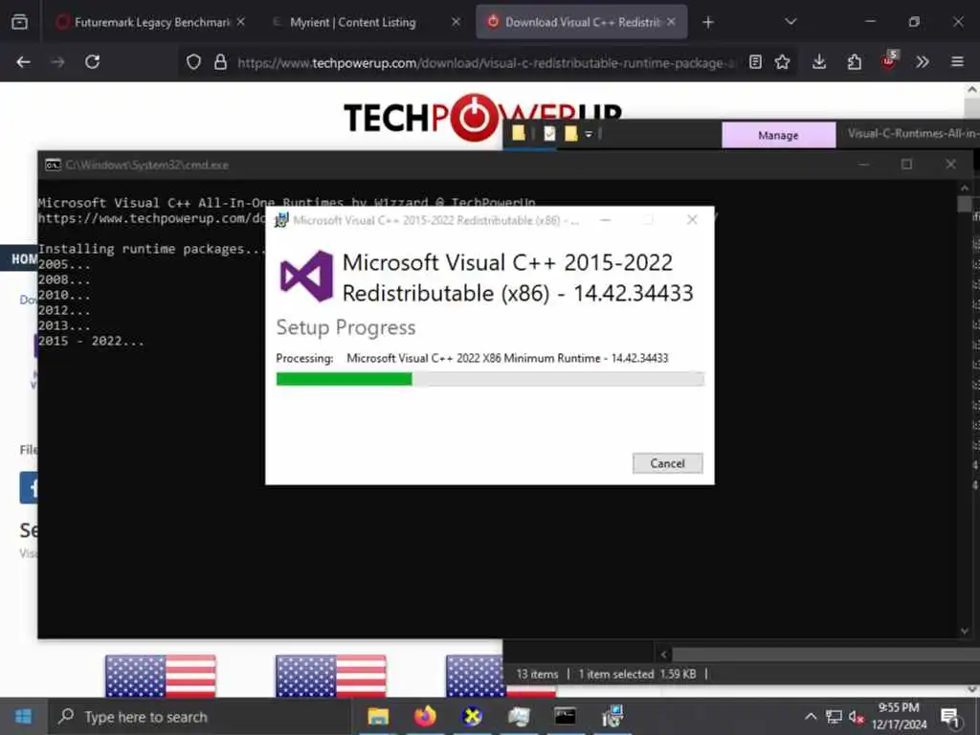980x735 pixels.
Task: Click 'Installing runtime packages...' text in cmd
Action: coord(152,249)
